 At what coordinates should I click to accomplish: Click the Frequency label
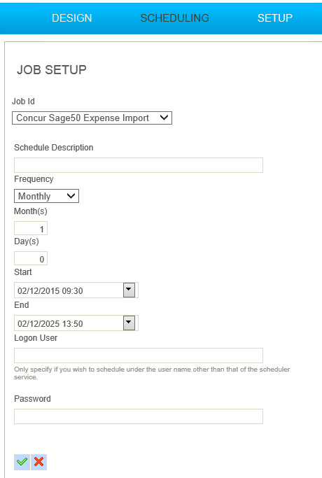(x=34, y=179)
